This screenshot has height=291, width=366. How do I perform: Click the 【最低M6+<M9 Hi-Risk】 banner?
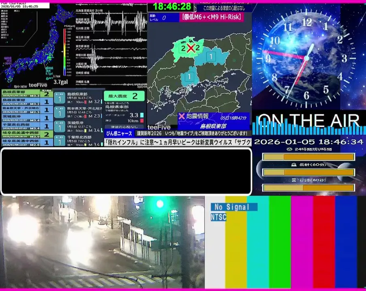pos(211,17)
